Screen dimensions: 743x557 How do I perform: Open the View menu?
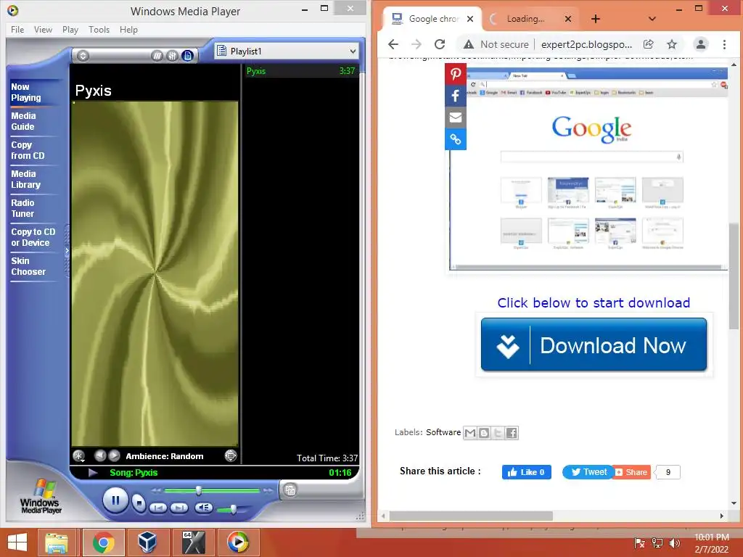coord(43,29)
